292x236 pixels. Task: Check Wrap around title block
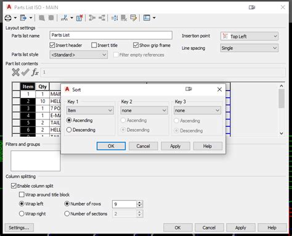pyautogui.click(x=22, y=195)
